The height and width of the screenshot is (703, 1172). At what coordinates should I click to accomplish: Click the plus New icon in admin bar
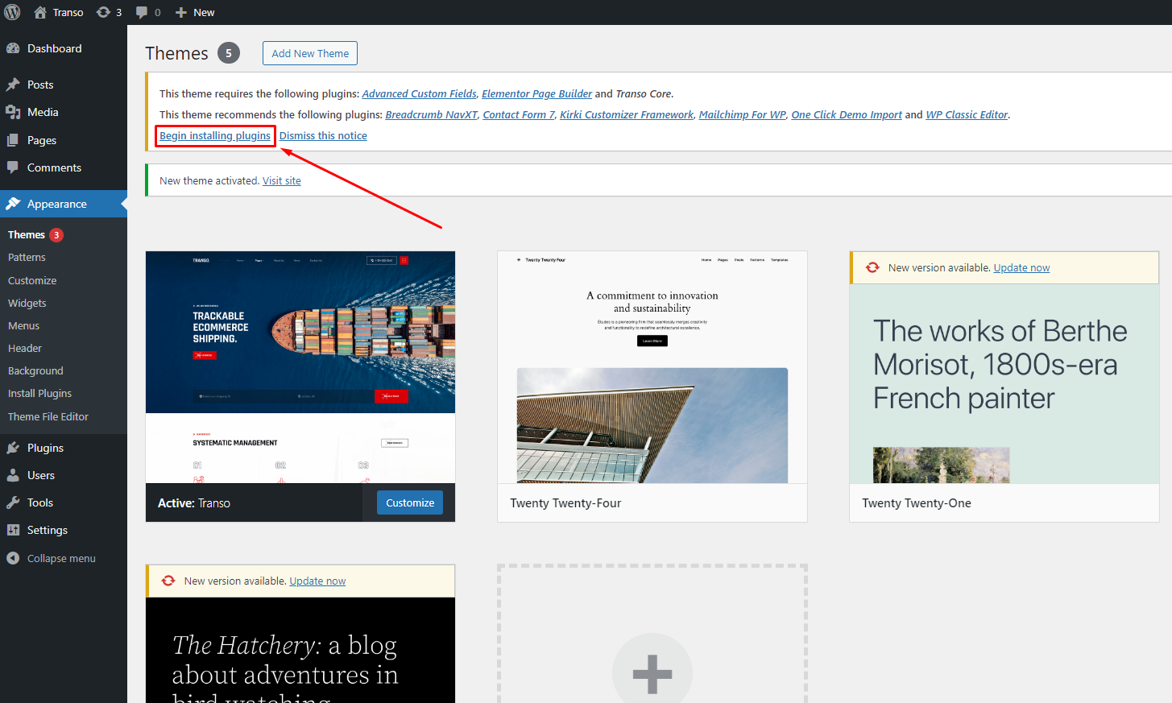[181, 12]
